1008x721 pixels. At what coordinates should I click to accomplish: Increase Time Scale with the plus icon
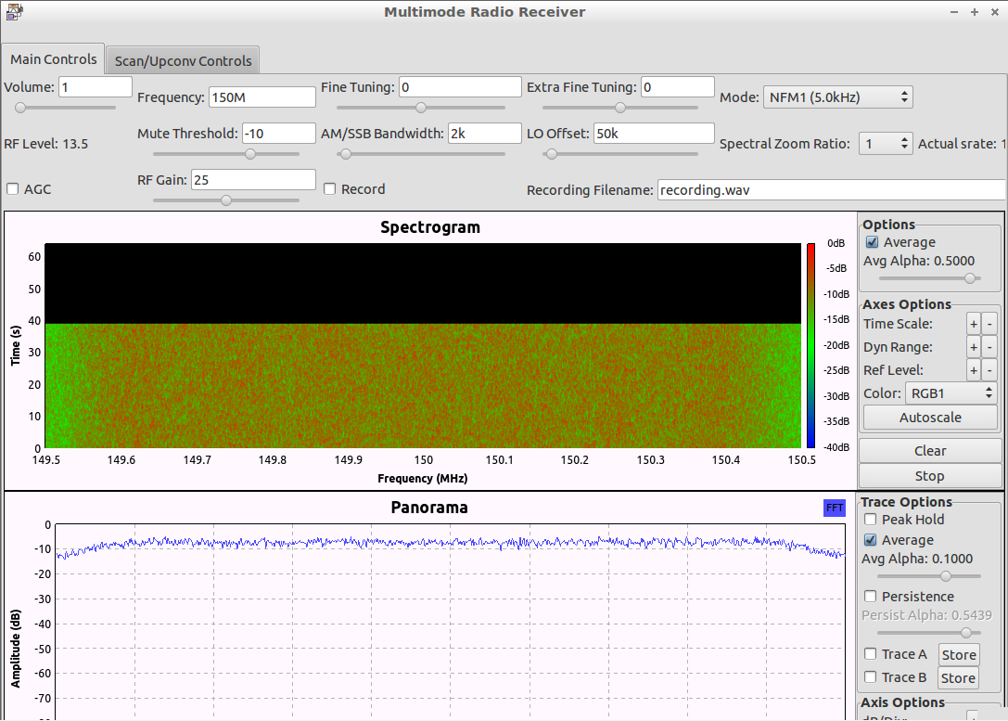973,323
